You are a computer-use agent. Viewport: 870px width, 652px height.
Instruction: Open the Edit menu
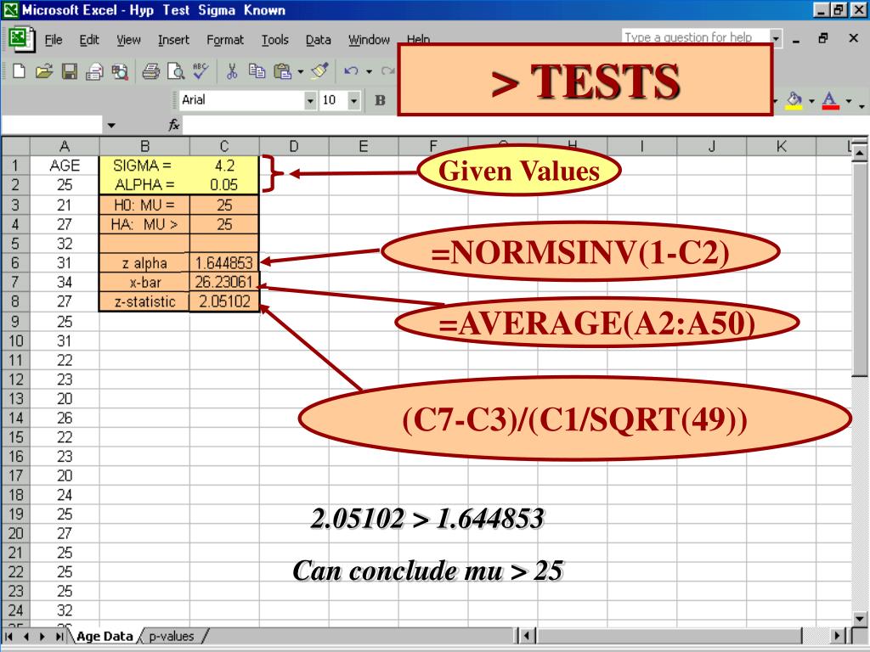(x=88, y=39)
